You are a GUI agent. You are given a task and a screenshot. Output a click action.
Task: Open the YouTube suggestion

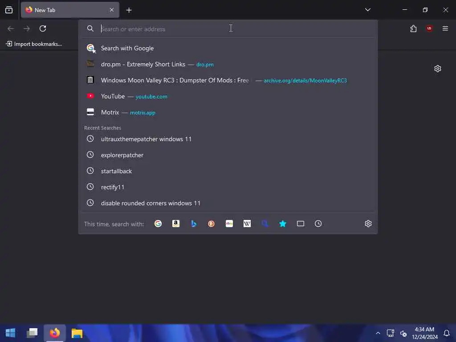click(x=228, y=96)
